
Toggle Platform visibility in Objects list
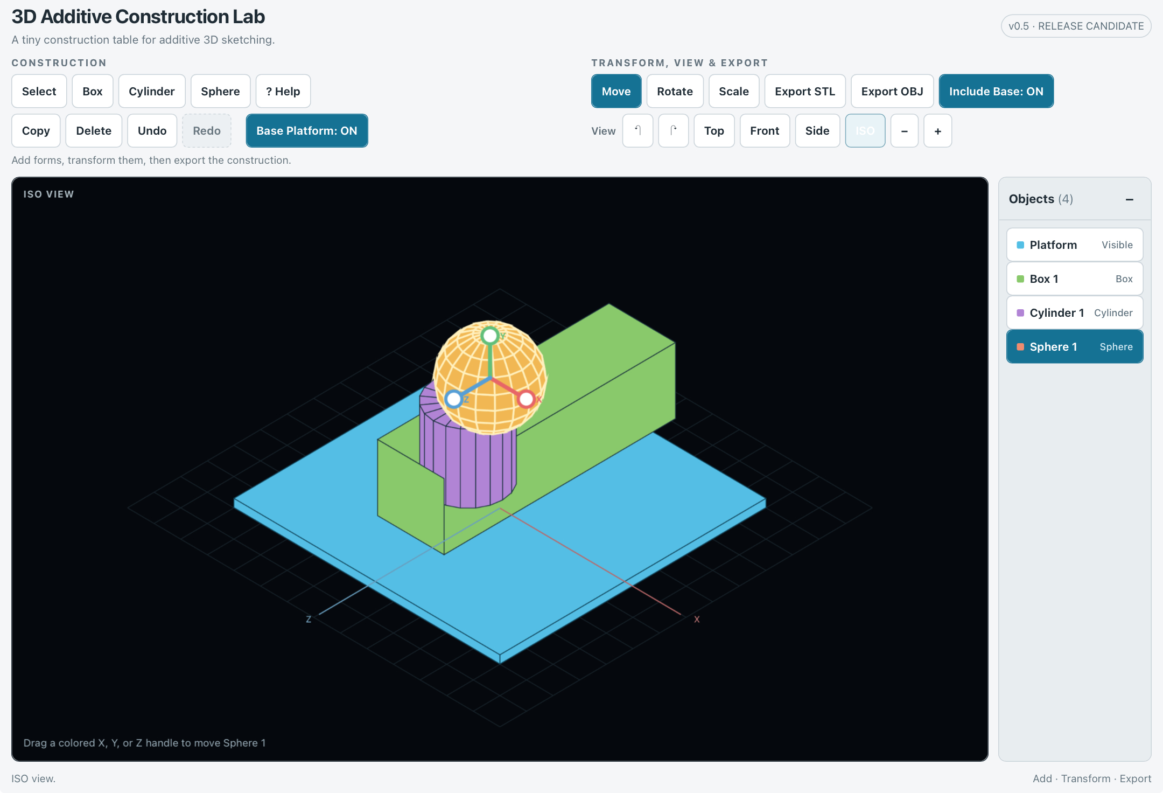1117,245
